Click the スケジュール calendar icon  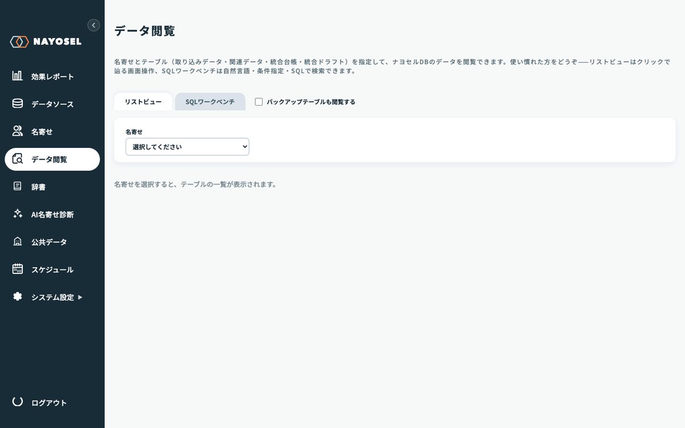pos(18,269)
